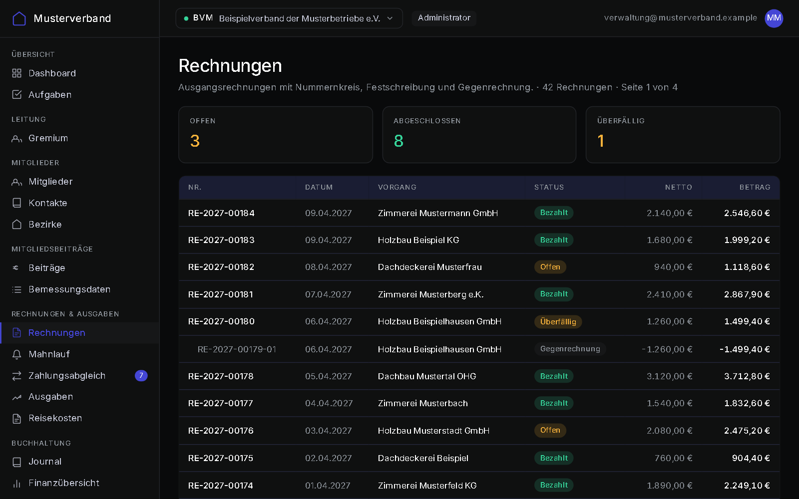
Task: Open the BVM organization switcher dropdown
Action: click(x=289, y=18)
